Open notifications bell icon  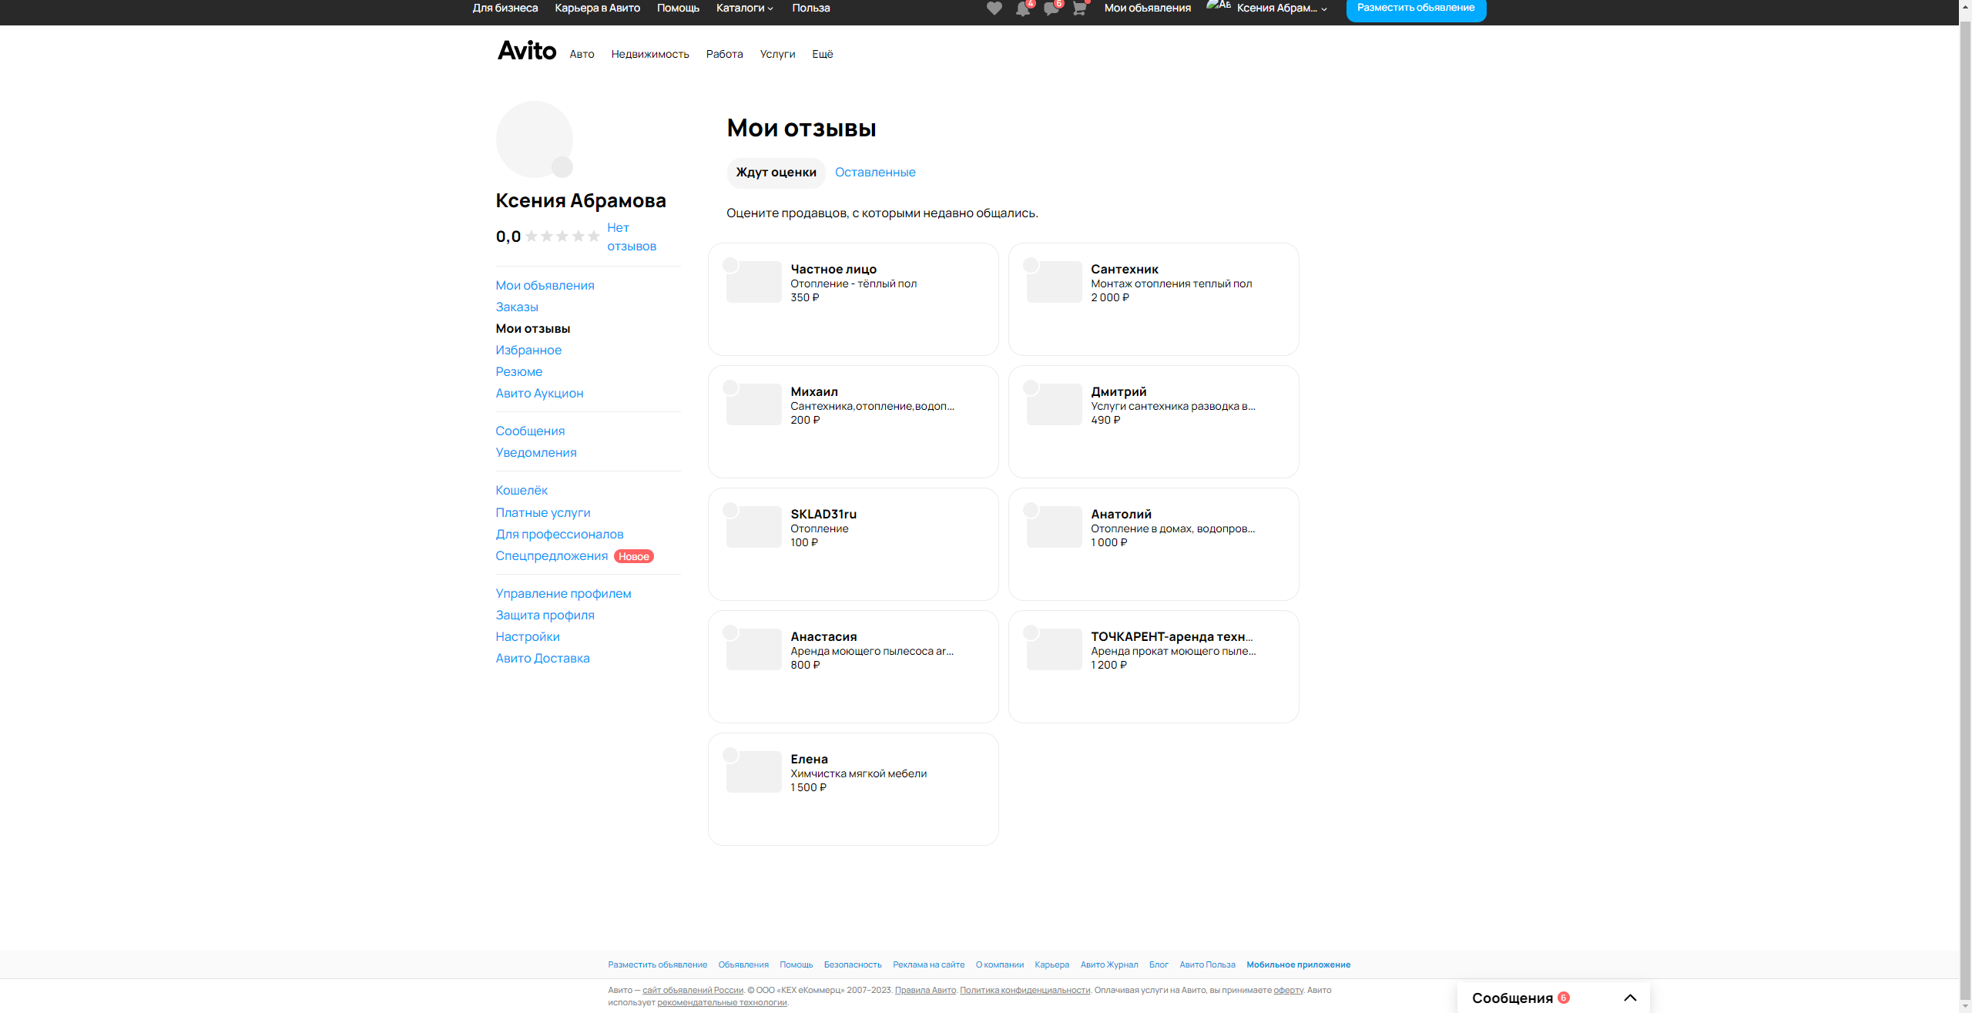(1022, 9)
